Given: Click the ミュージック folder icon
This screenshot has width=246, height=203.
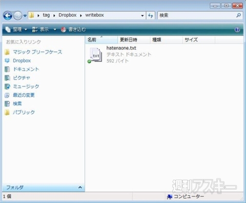Looking at the screenshot, I should tap(7, 86).
